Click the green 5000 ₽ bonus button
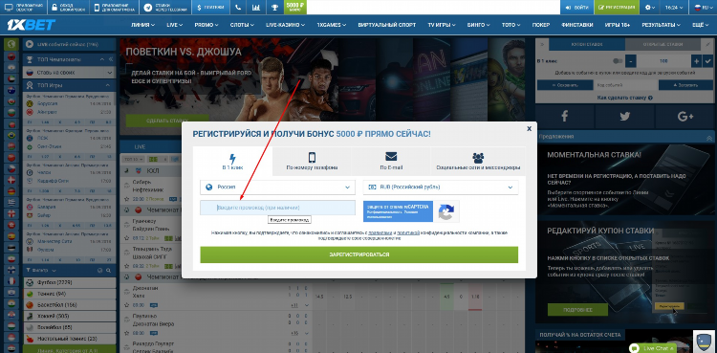This screenshot has width=717, height=353. pos(295,8)
